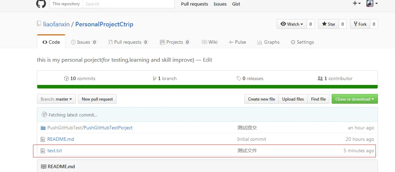Click the This repository search scope label
This screenshot has height=172, width=395.
click(x=66, y=4)
